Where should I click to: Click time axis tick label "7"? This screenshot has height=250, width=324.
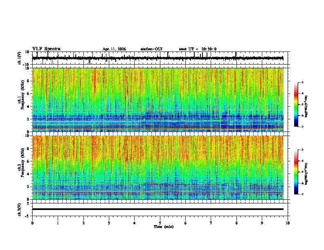click(x=211, y=223)
